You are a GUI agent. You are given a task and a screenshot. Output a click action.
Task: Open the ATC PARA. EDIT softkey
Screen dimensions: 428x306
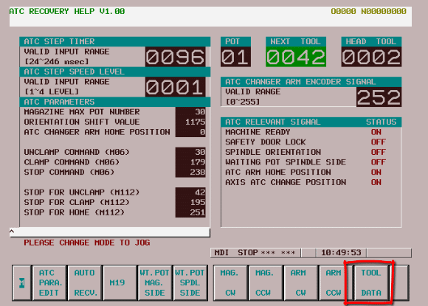point(49,283)
